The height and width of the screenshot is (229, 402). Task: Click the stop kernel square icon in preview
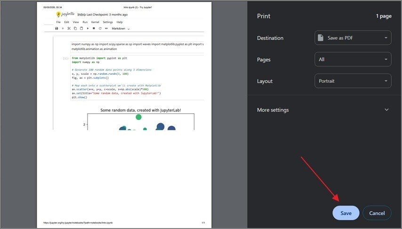coord(94,28)
